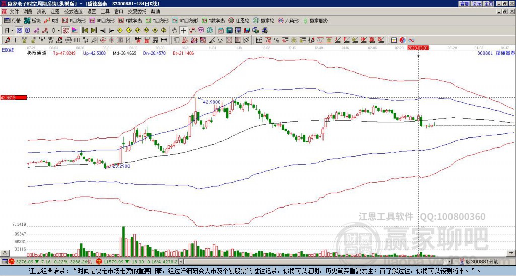This screenshot has height=276, width=516.
Task: Click the calculator icon in toolbar
Action: tap(230, 31)
